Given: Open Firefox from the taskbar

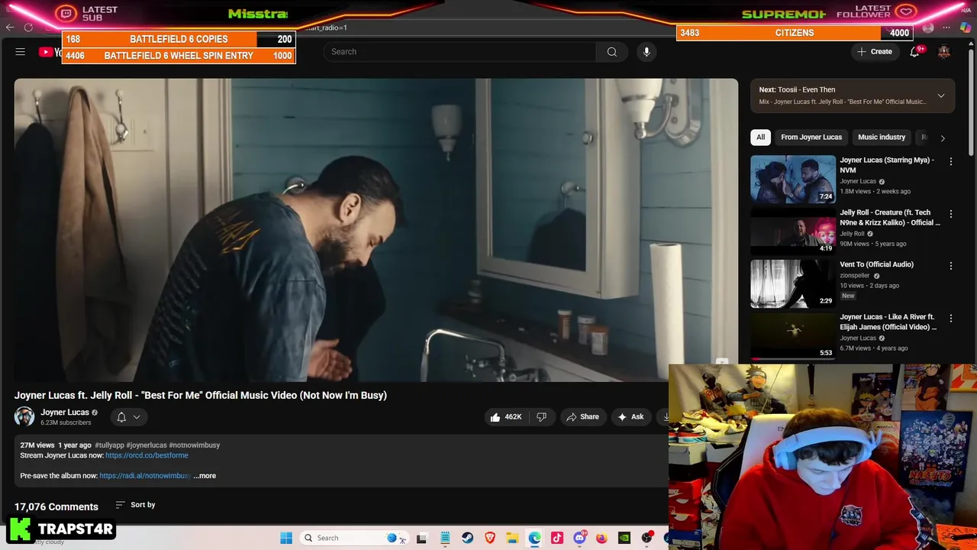Looking at the screenshot, I should tap(601, 538).
